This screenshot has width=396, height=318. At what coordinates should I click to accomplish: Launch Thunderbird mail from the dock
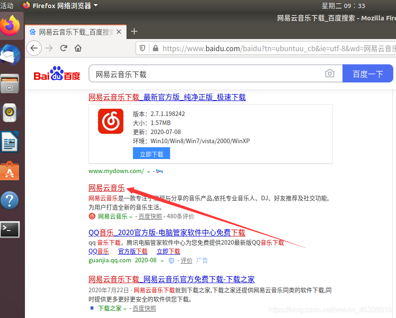[x=10, y=55]
